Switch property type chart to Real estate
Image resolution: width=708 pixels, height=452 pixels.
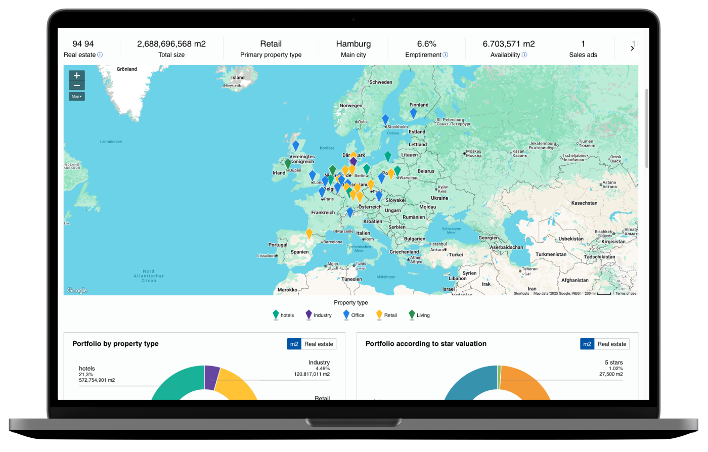pyautogui.click(x=319, y=344)
